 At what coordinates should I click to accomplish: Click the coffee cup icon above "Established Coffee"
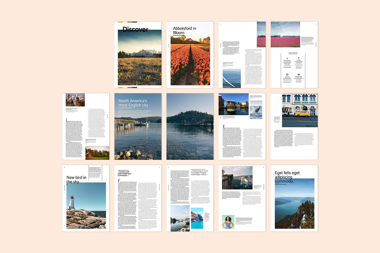287,58
